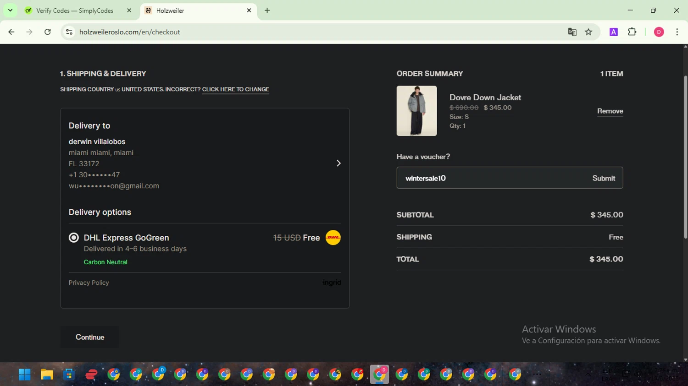The width and height of the screenshot is (688, 386).
Task: Open the red app icon on the taskbar
Action: (x=91, y=375)
